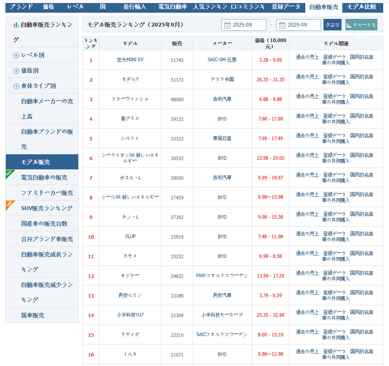Screen dimensions: 389x366
Task: Expand the レベル別 plus icon
Action: pyautogui.click(x=16, y=55)
